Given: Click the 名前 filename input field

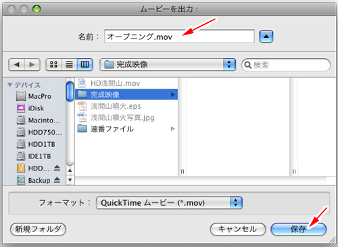Looking at the screenshot, I should point(179,36).
